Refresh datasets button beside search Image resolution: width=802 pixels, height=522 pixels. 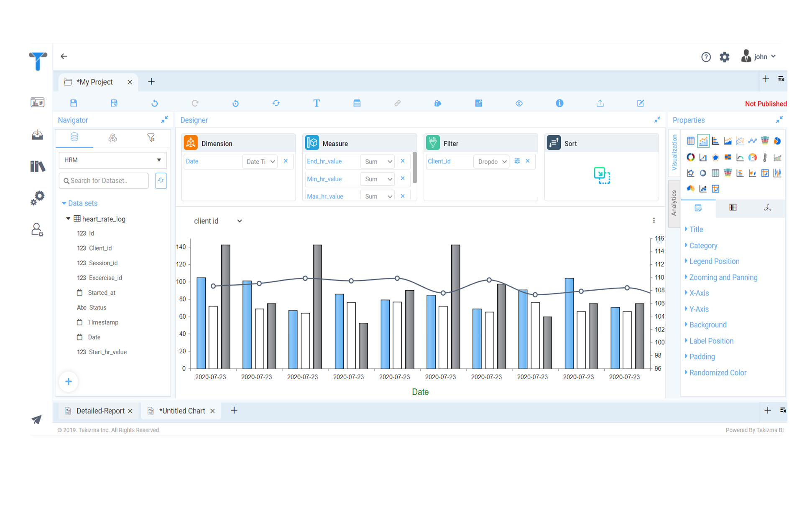click(x=161, y=181)
